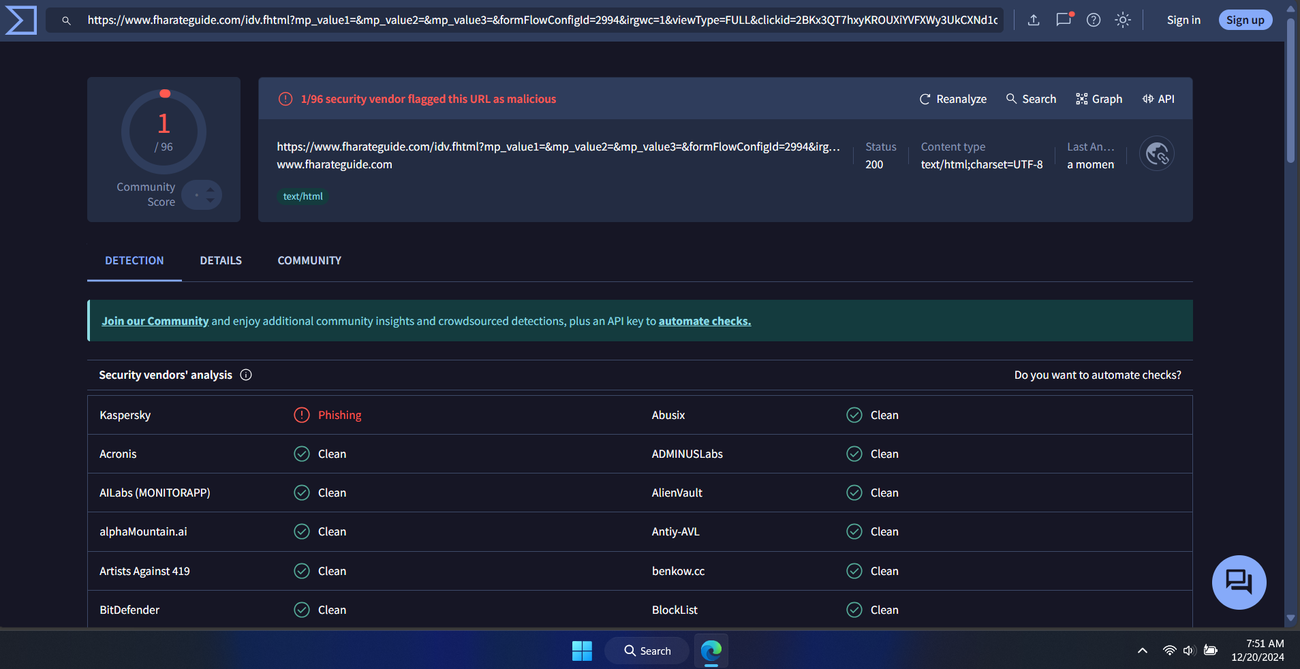Image resolution: width=1300 pixels, height=669 pixels.
Task: Click the Microsoft Edge taskbar icon
Action: pyautogui.click(x=711, y=651)
